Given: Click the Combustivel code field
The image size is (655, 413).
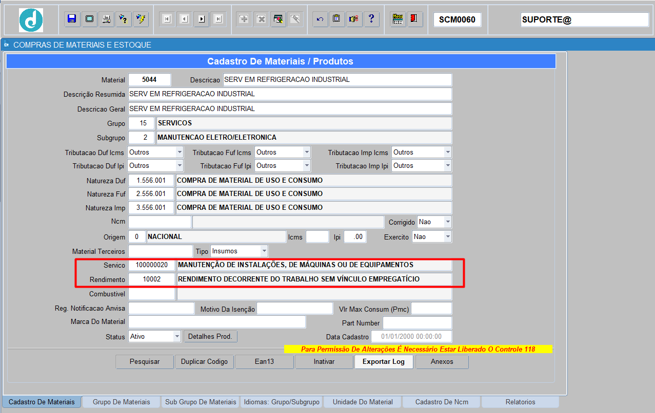Looking at the screenshot, I should [x=151, y=294].
